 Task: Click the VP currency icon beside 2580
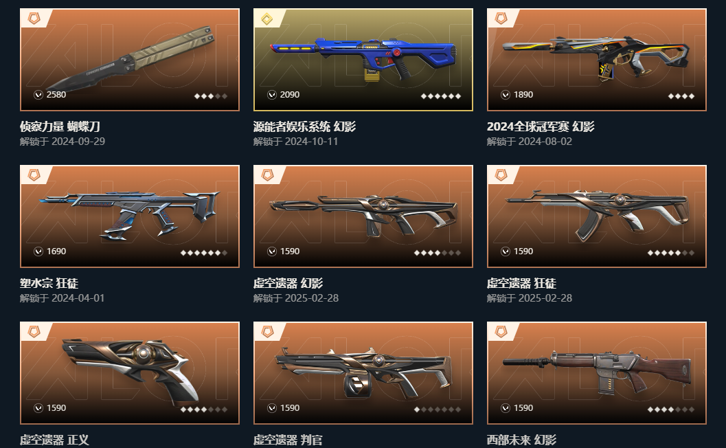38,95
